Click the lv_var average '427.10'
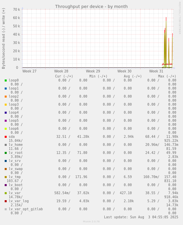Screen dimensions: 183x225 pos(126,193)
